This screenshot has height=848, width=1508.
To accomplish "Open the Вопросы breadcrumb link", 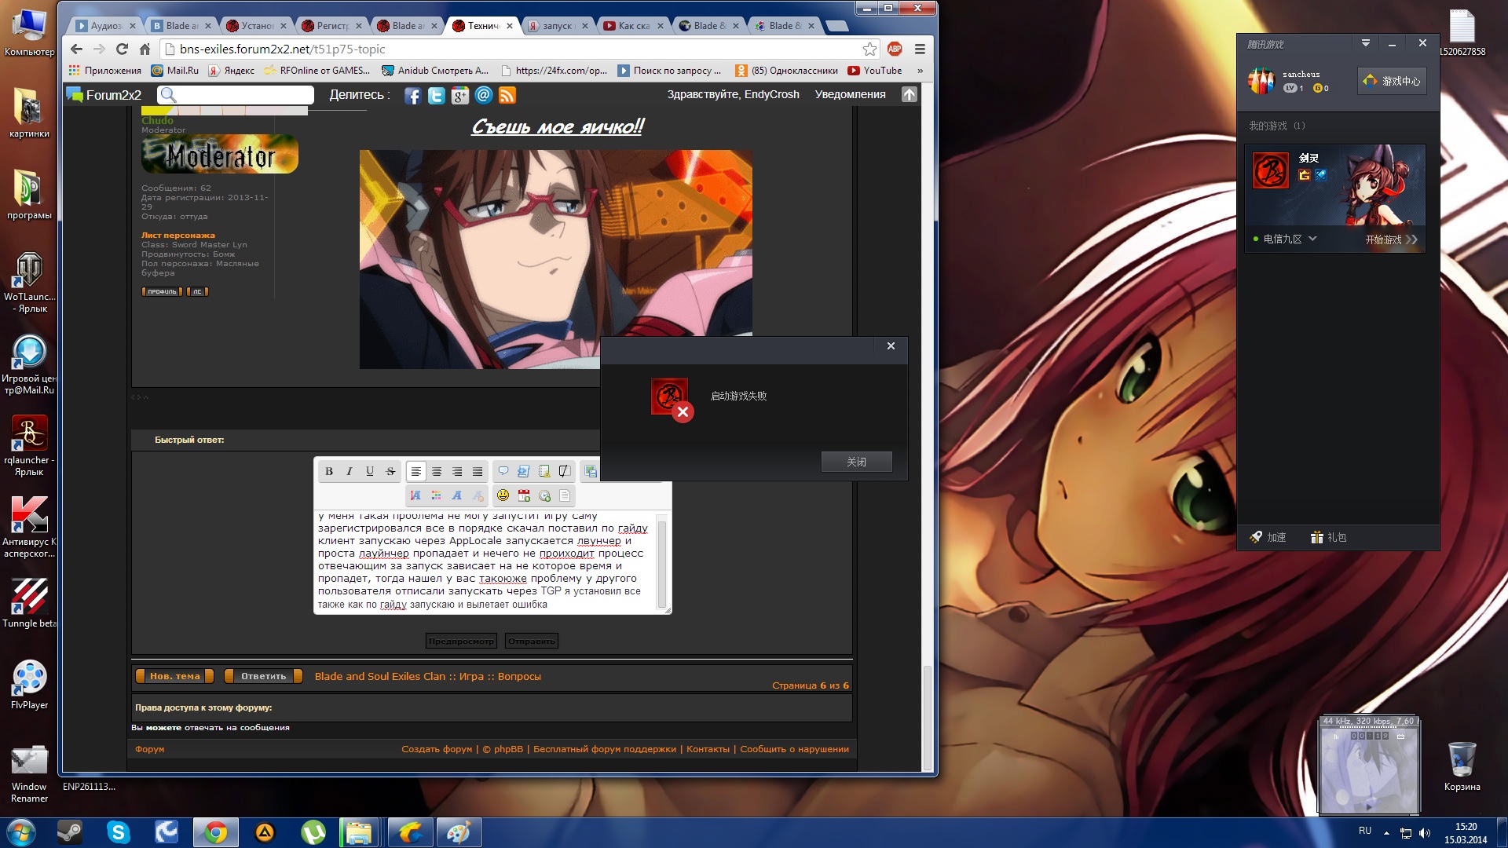I will click(519, 676).
